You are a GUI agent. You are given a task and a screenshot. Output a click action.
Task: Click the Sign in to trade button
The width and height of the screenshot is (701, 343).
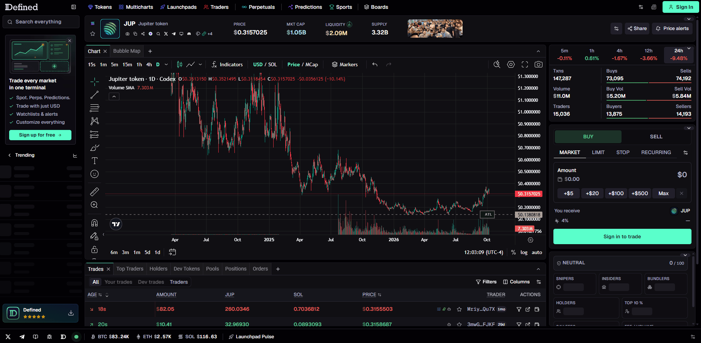622,236
